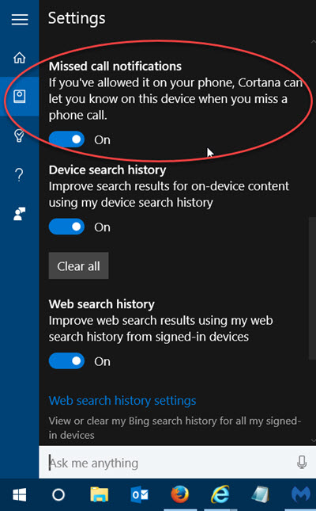Open the Help question mark icon

20,174
